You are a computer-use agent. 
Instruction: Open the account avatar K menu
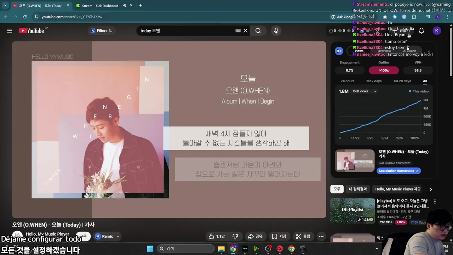click(x=437, y=31)
